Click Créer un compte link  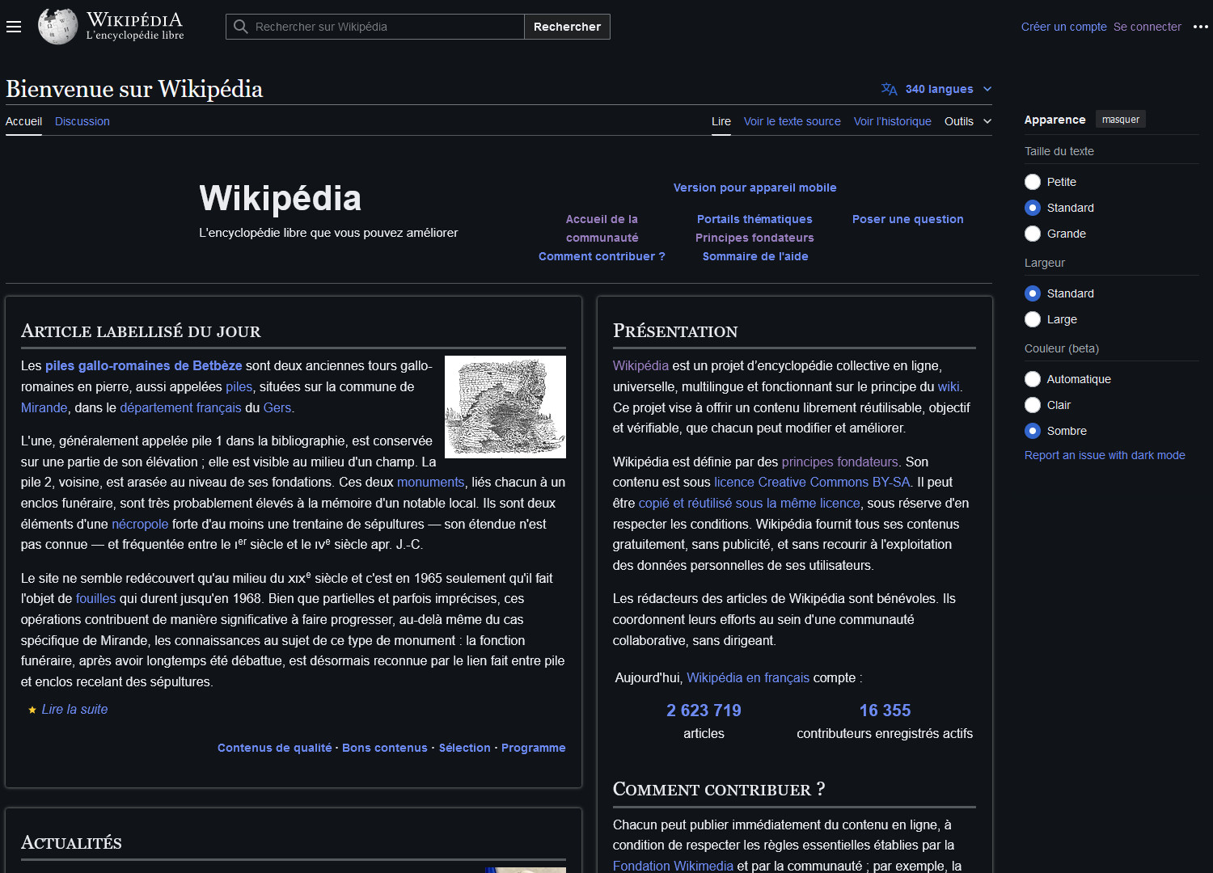[1064, 27]
